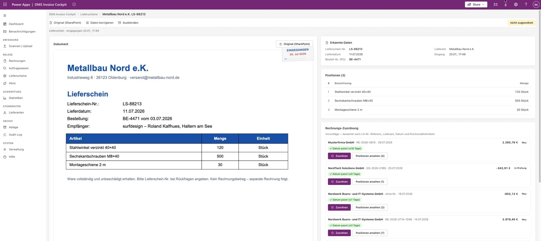Assign the Musterfirma GmbH invoice with Zuordnen
541x241 pixels.
(x=339, y=156)
